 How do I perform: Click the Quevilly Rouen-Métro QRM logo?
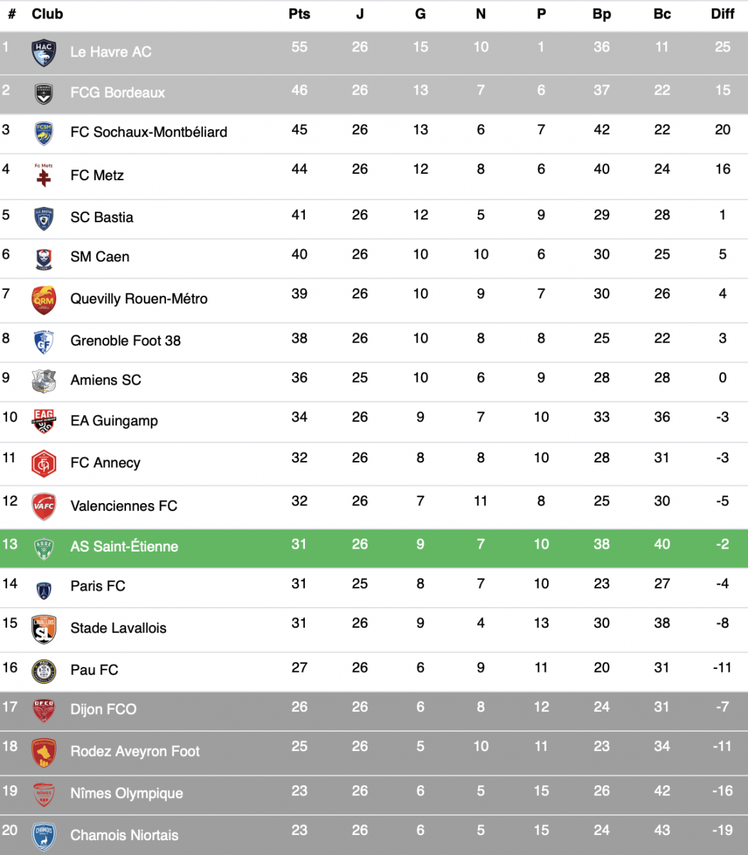point(43,300)
